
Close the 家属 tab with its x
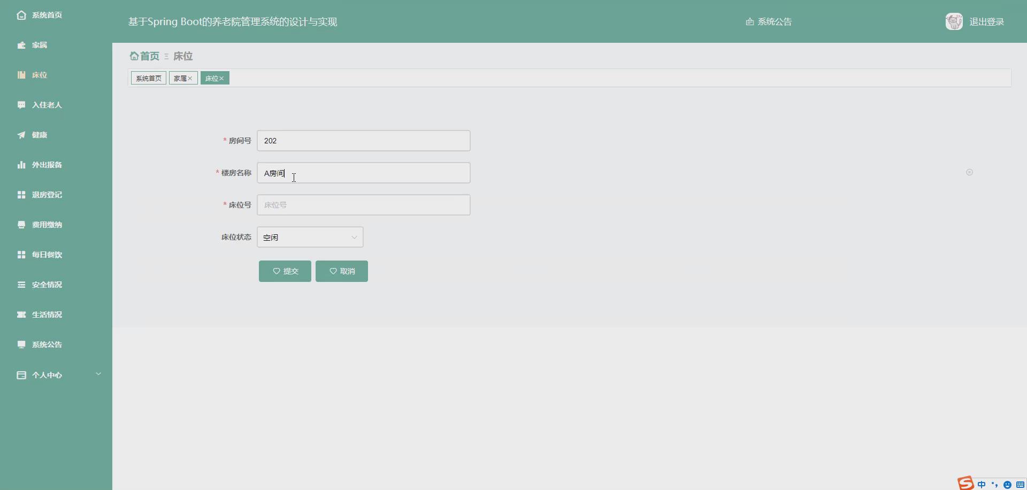tap(190, 78)
